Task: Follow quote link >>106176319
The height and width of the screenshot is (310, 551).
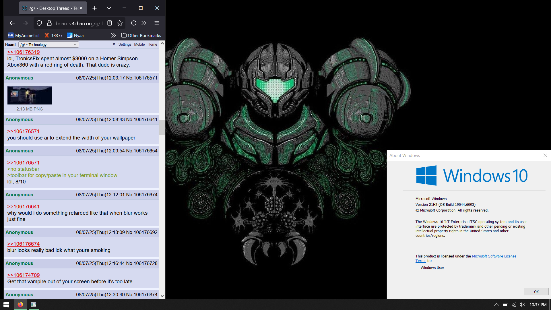Action: pos(24,52)
